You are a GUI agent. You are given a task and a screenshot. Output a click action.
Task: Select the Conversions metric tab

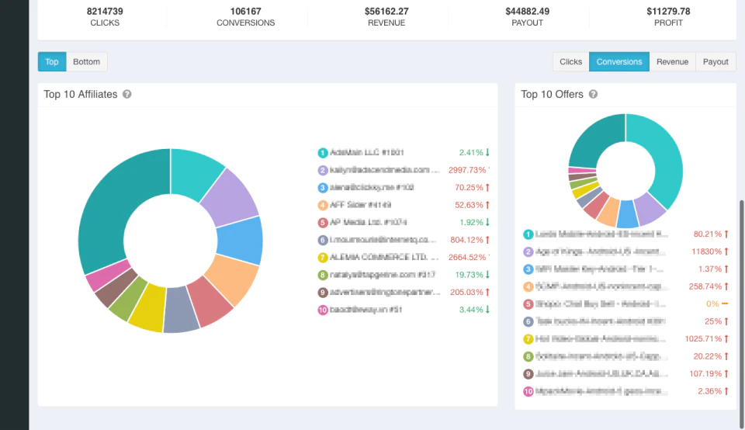pyautogui.click(x=619, y=62)
